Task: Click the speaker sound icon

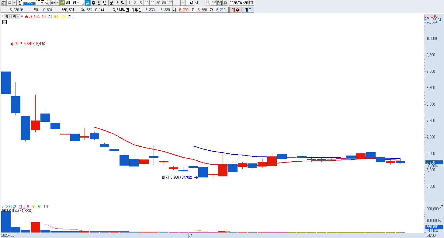Action: (x=53, y=3)
